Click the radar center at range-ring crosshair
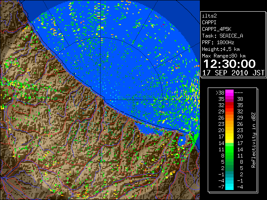The height and width of the screenshot is (200, 267). [101, 100]
